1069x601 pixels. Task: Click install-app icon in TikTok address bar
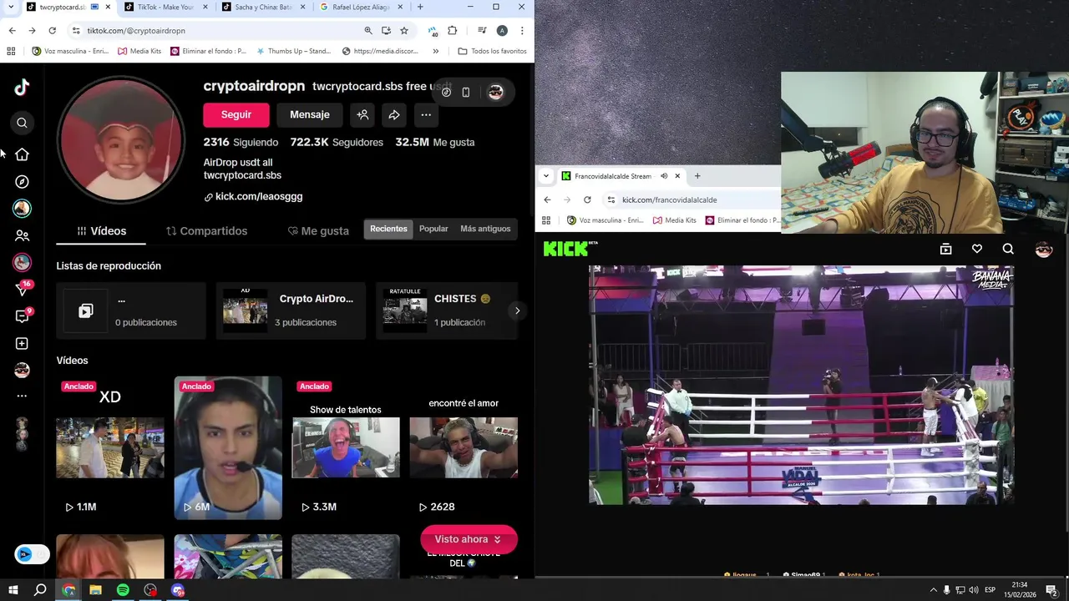pos(386,31)
